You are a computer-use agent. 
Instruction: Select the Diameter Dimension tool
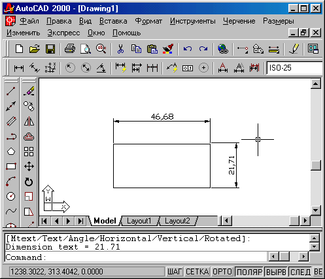pos(86,68)
